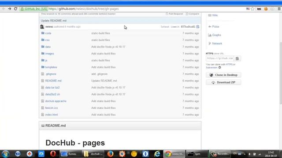Click the Compare link
The height and width of the screenshot is (158, 282).
[193, 14]
